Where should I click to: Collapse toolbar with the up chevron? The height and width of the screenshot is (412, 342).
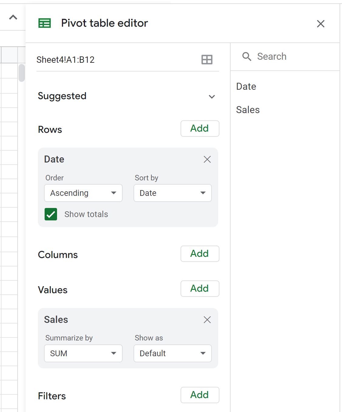click(13, 17)
